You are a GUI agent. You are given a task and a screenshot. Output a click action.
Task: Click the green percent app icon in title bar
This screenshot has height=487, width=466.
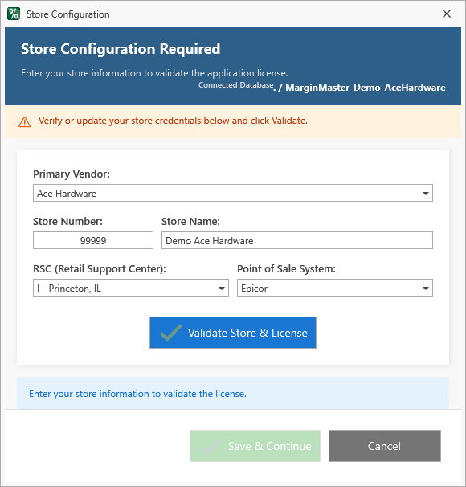click(x=14, y=14)
